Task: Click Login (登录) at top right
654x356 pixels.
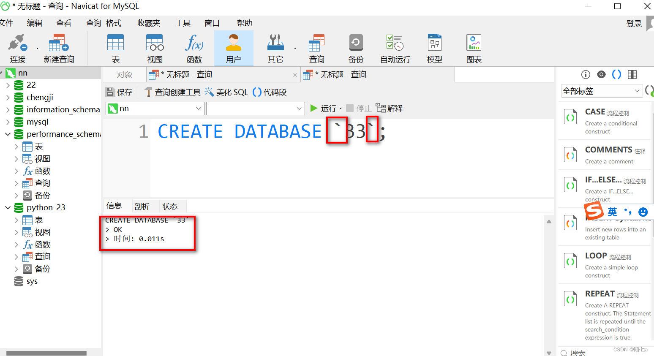Action: [634, 24]
